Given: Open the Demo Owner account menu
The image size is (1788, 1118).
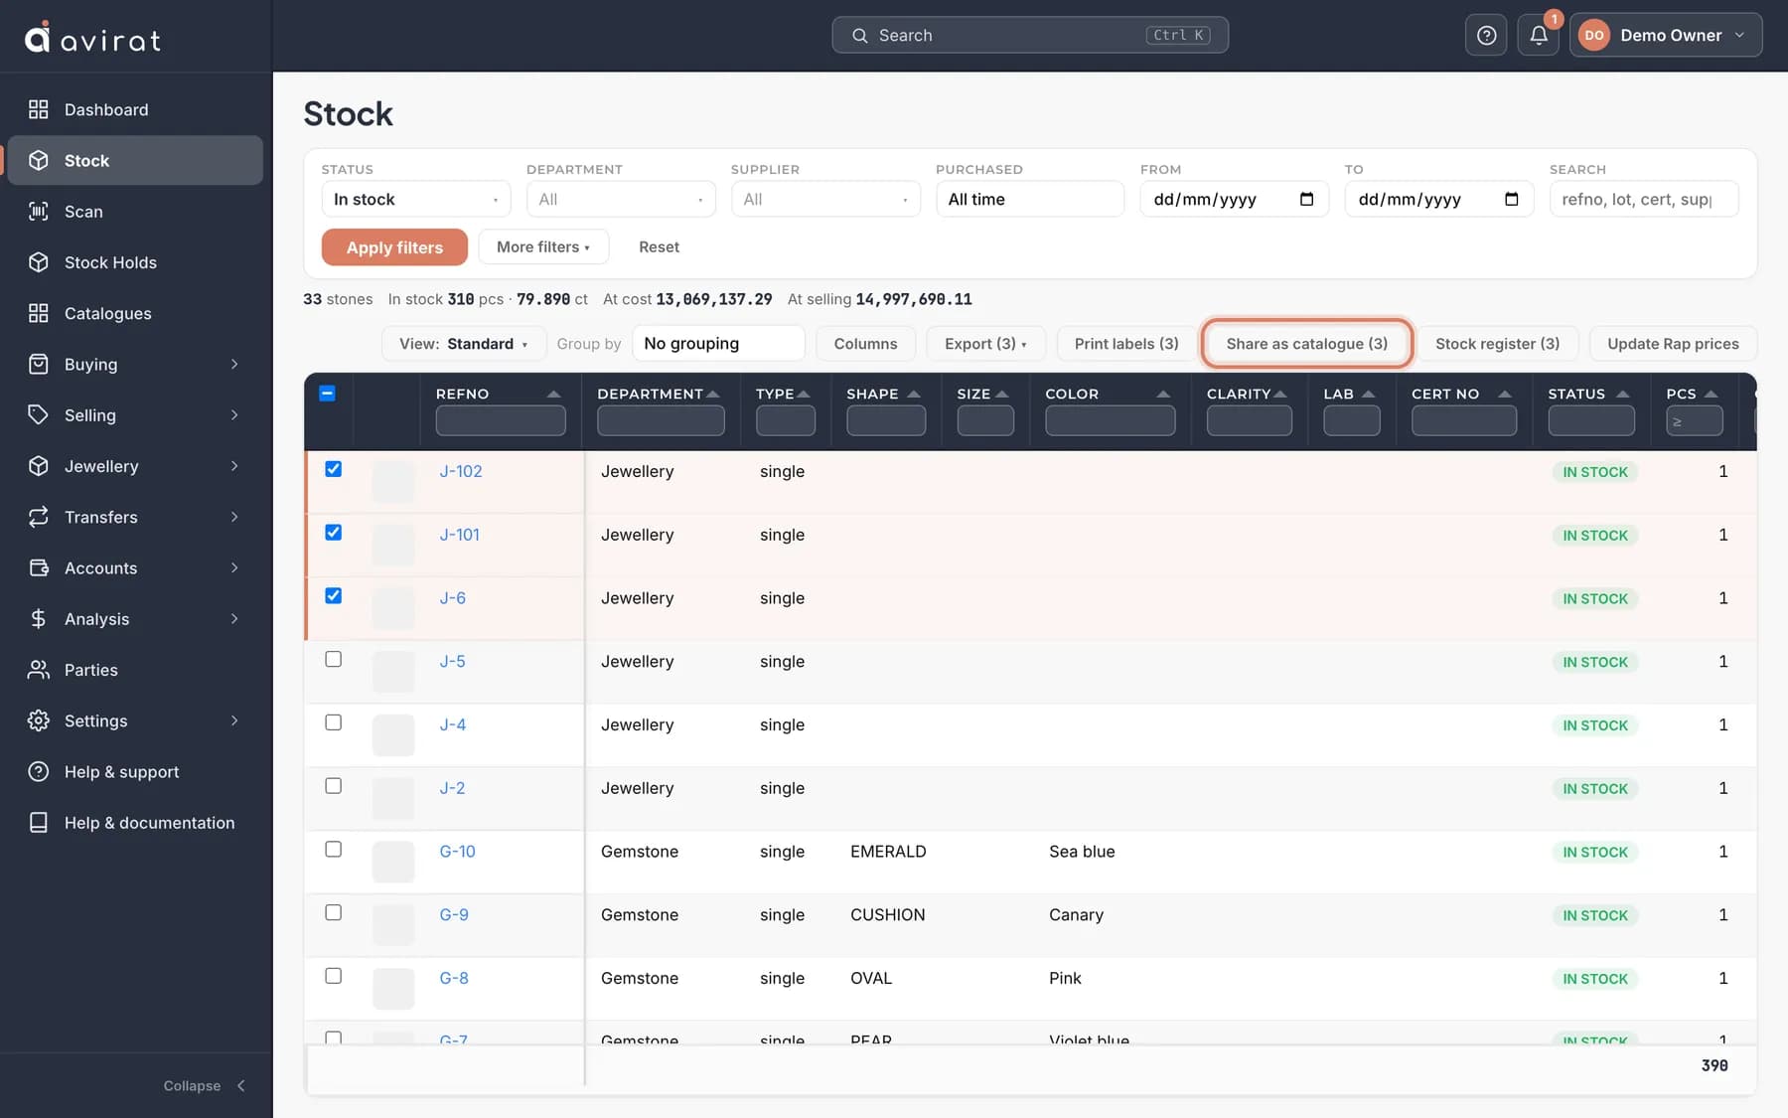Looking at the screenshot, I should pos(1666,35).
